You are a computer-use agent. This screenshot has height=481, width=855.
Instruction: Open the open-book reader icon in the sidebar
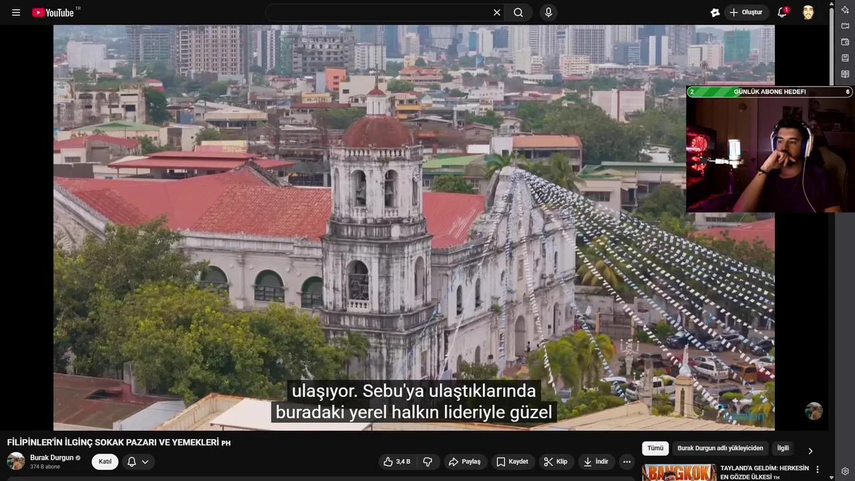[845, 74]
